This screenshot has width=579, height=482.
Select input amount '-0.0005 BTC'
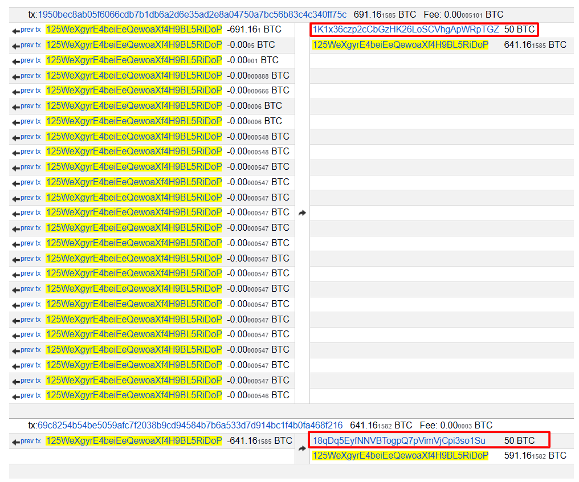coord(251,44)
